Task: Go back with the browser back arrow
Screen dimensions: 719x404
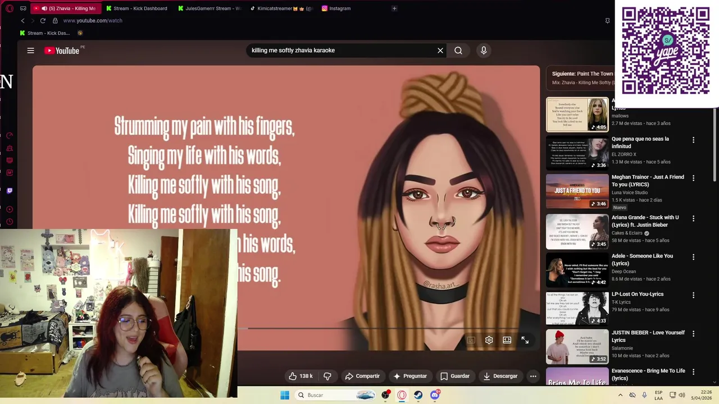Action: 22,21
